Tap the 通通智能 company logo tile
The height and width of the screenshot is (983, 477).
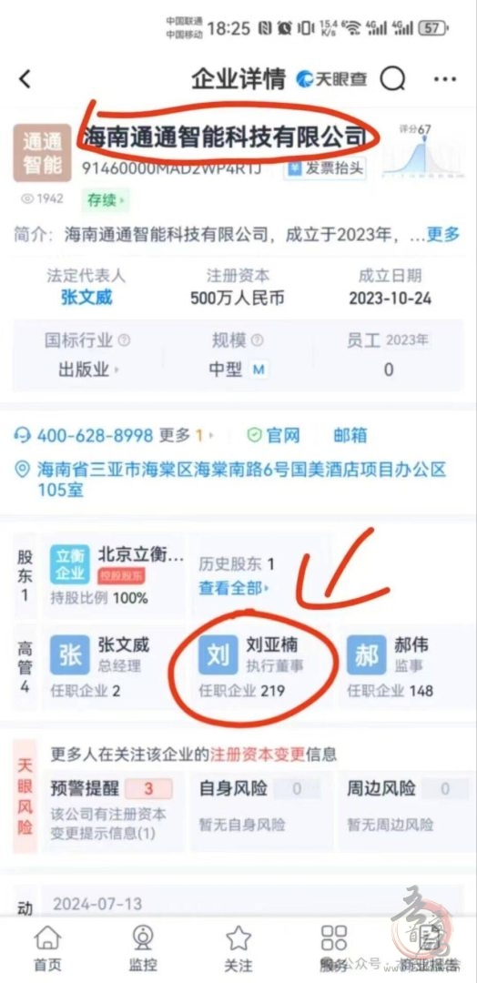pos(43,153)
